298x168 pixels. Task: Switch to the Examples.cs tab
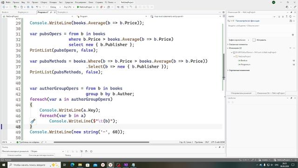pos(63,12)
